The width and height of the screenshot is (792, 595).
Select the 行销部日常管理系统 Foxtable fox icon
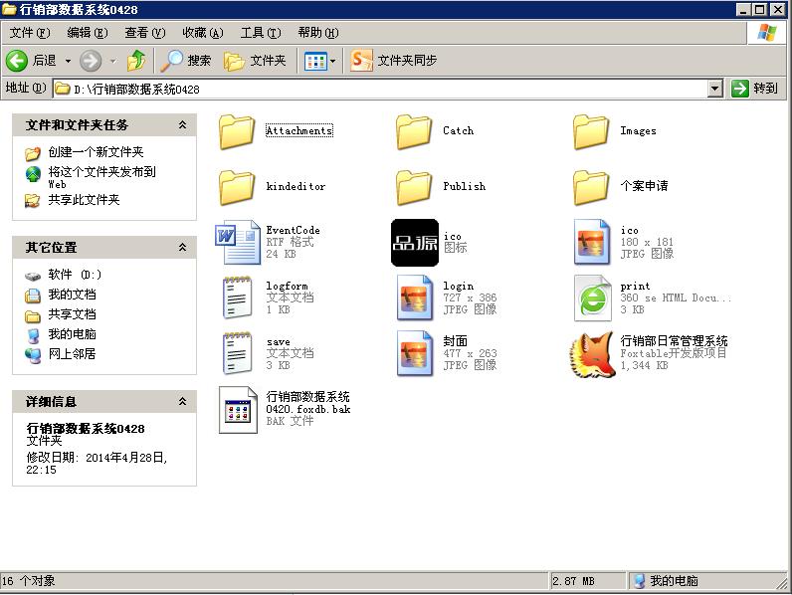coord(593,354)
